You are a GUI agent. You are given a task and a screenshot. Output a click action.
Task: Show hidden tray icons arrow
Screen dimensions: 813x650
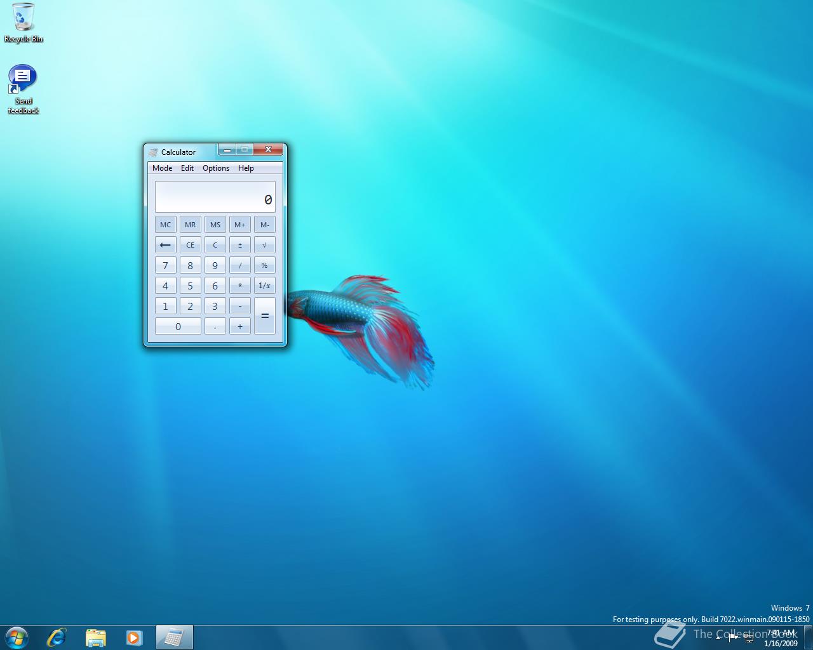click(718, 637)
